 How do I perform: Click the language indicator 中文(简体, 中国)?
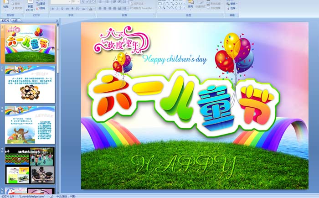pos(66,196)
